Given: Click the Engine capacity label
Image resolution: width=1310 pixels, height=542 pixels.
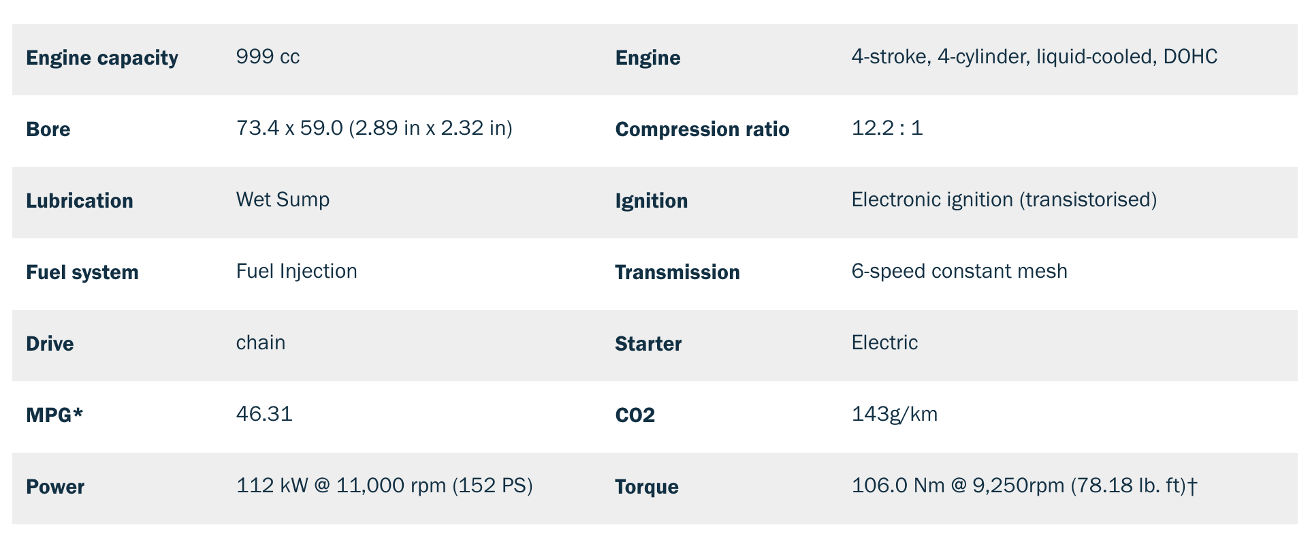Looking at the screenshot, I should (102, 58).
